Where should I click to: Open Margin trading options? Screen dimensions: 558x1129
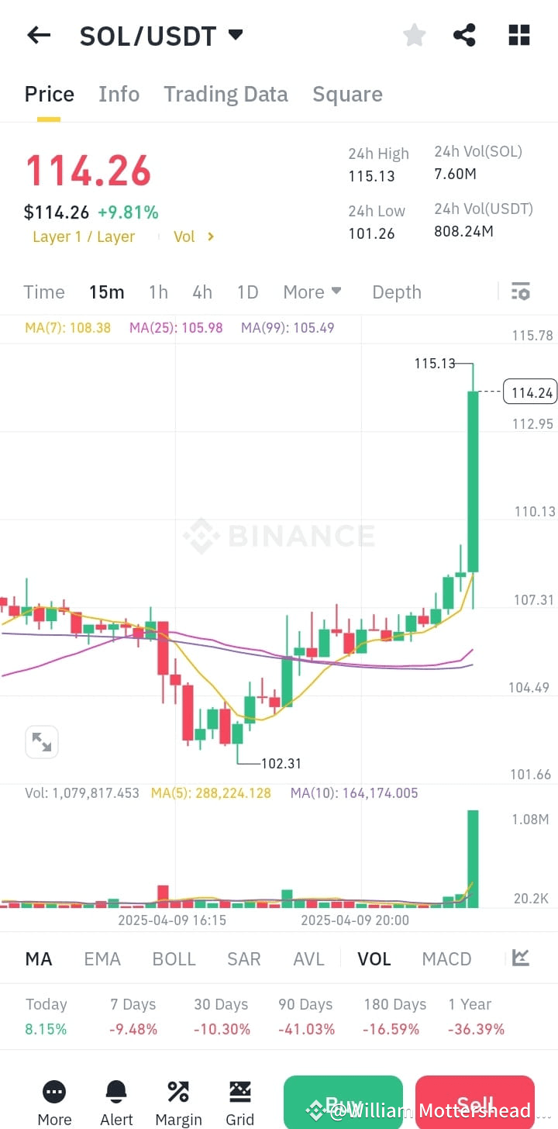pos(177,1096)
